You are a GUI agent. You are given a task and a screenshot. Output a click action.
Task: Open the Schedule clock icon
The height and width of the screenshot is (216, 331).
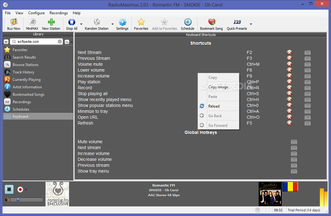point(187,24)
